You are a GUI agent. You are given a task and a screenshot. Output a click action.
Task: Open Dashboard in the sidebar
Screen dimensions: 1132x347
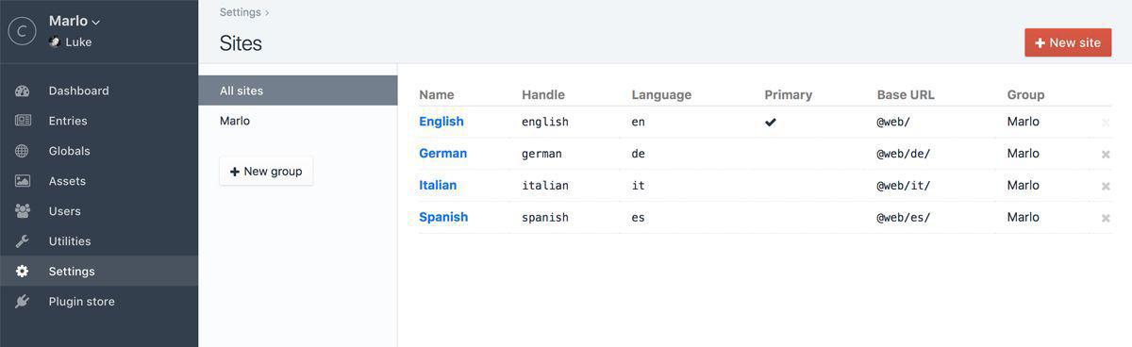point(99,91)
